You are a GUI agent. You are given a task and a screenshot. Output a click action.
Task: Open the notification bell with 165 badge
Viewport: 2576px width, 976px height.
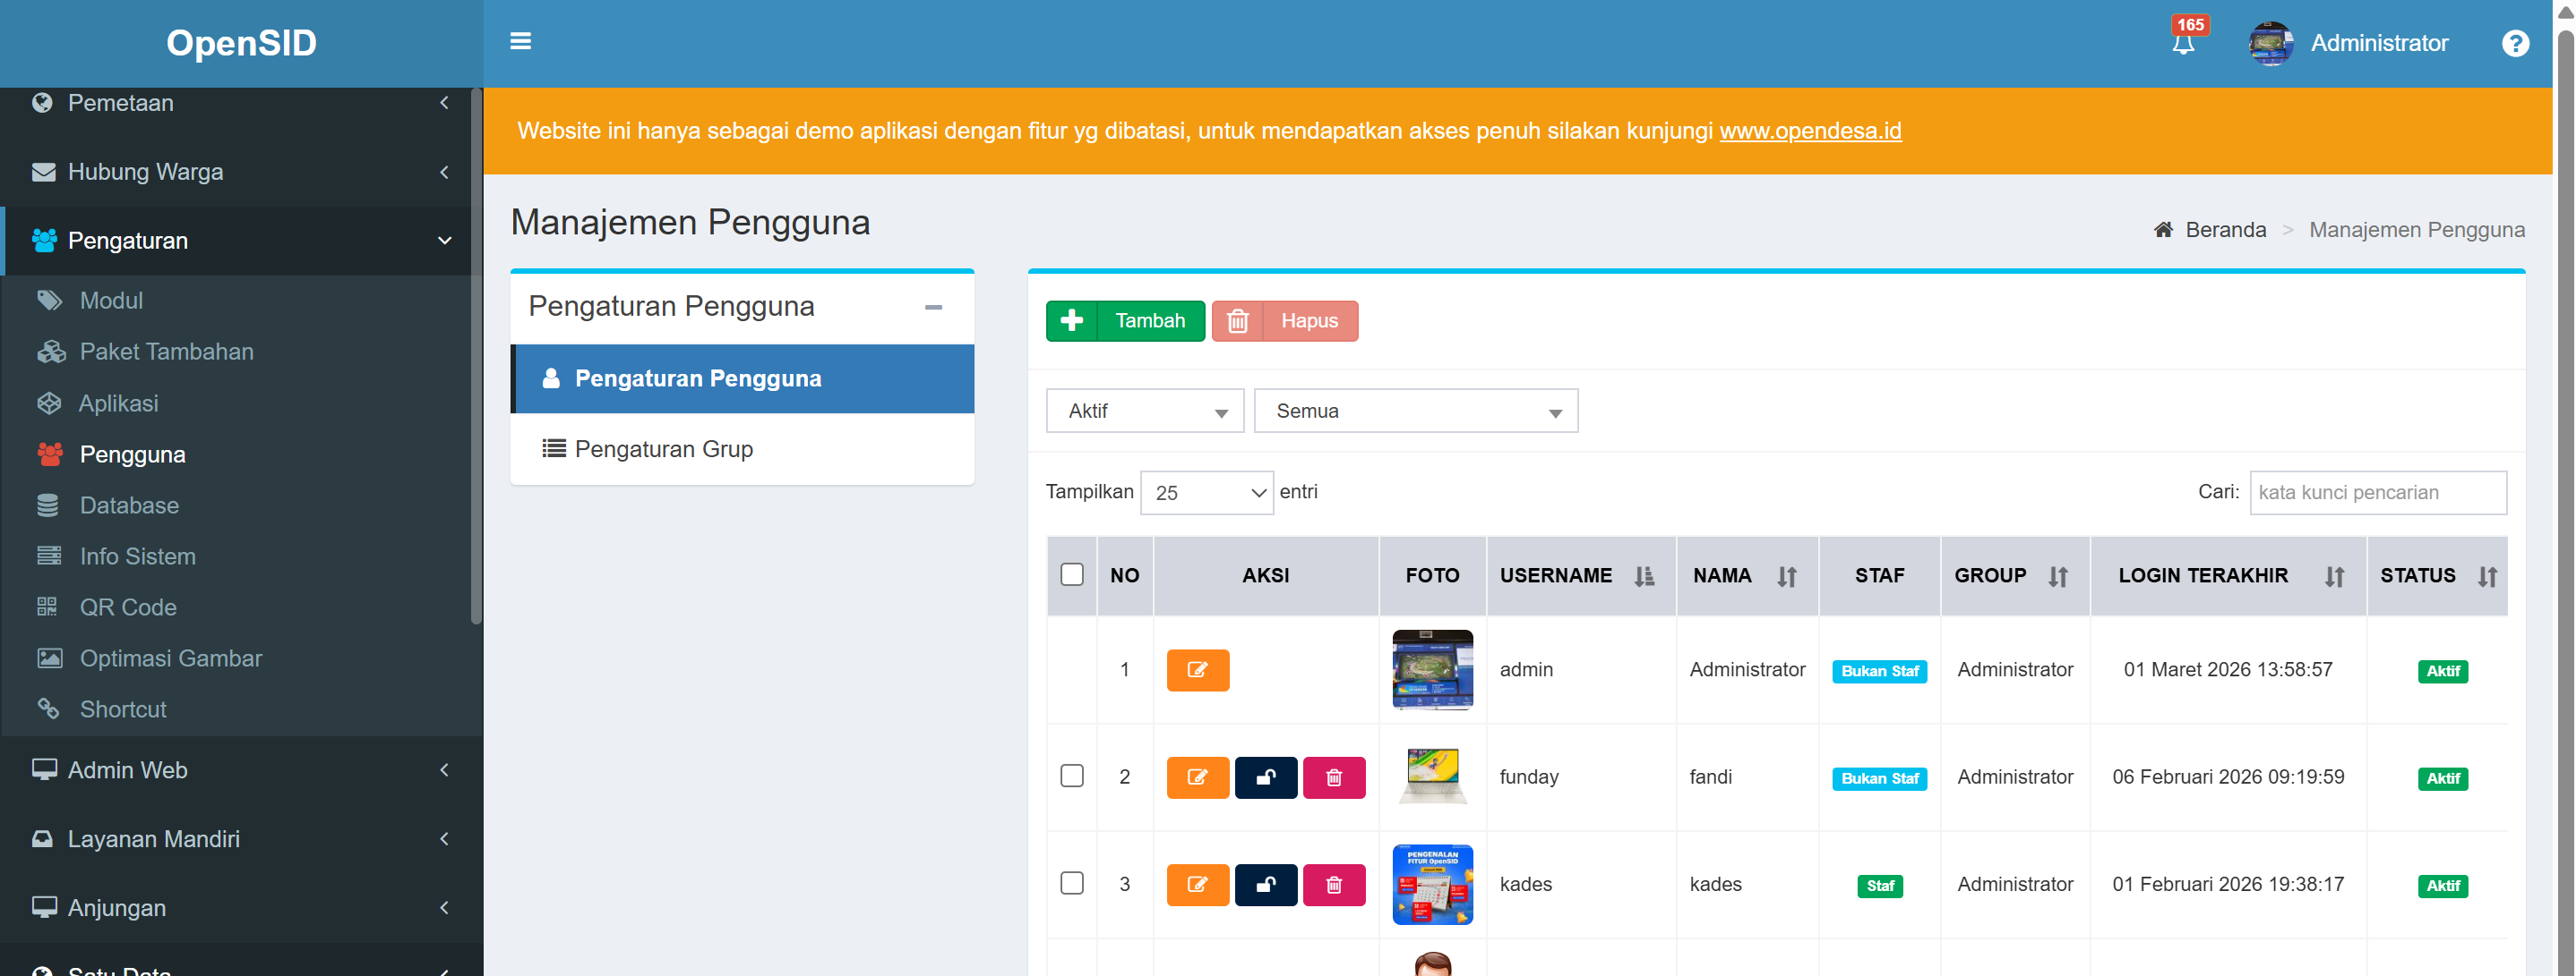pos(2183,43)
